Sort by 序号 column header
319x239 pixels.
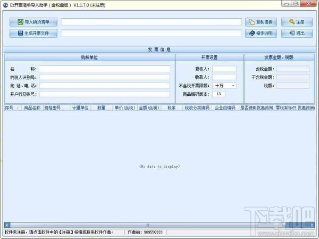click(13, 108)
